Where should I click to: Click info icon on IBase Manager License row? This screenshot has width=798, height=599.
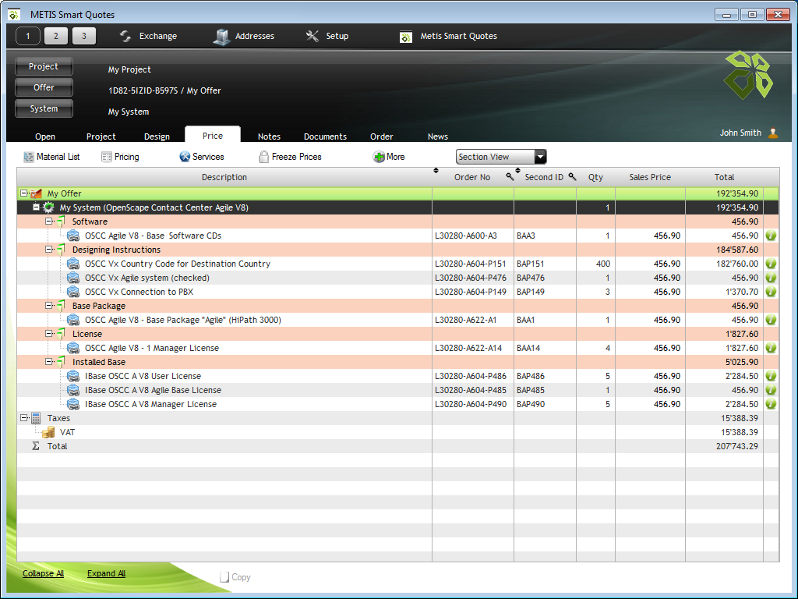(771, 404)
